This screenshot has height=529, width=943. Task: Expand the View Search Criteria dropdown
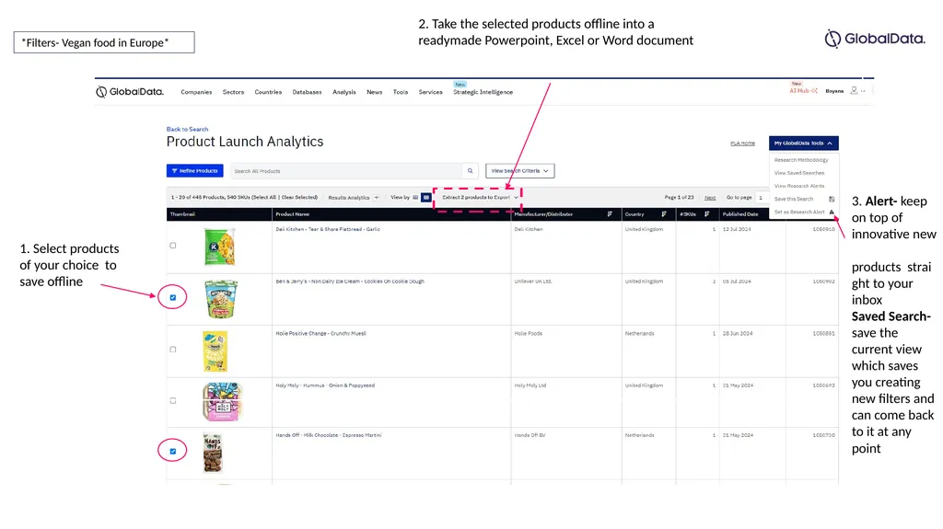520,171
